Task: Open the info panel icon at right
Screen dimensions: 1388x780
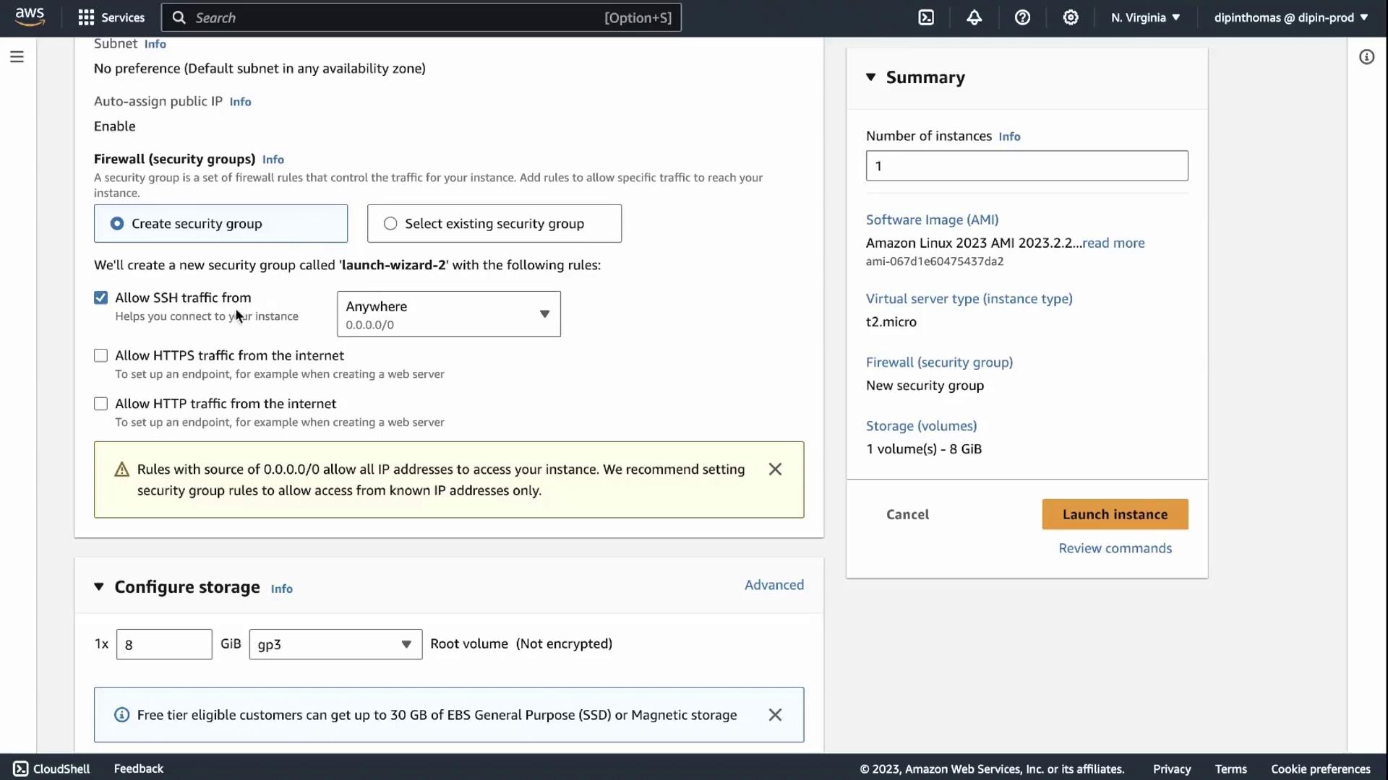Action: pos(1366,56)
